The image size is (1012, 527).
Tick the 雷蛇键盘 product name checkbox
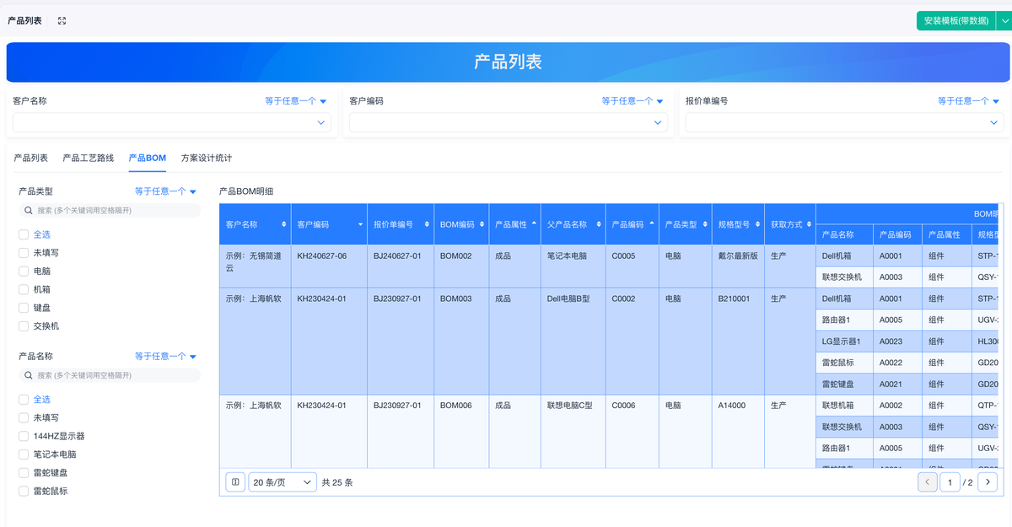24,473
